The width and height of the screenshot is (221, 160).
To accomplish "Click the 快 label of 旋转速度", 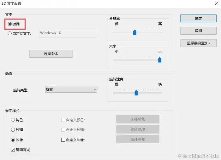I will click(160, 84).
